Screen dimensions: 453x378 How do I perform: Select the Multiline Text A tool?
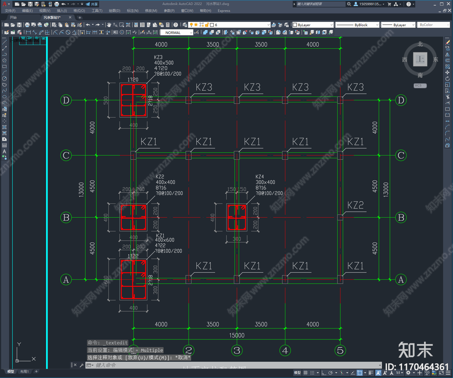(x=4, y=151)
